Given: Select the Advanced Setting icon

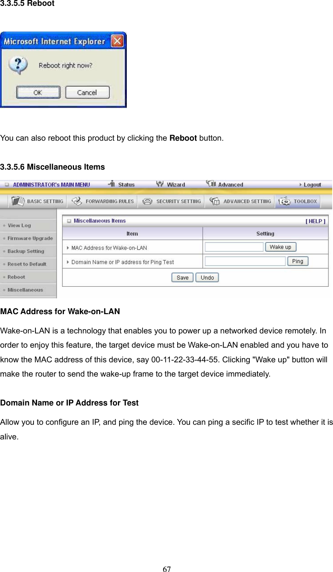Looking at the screenshot, I should coord(214,201).
